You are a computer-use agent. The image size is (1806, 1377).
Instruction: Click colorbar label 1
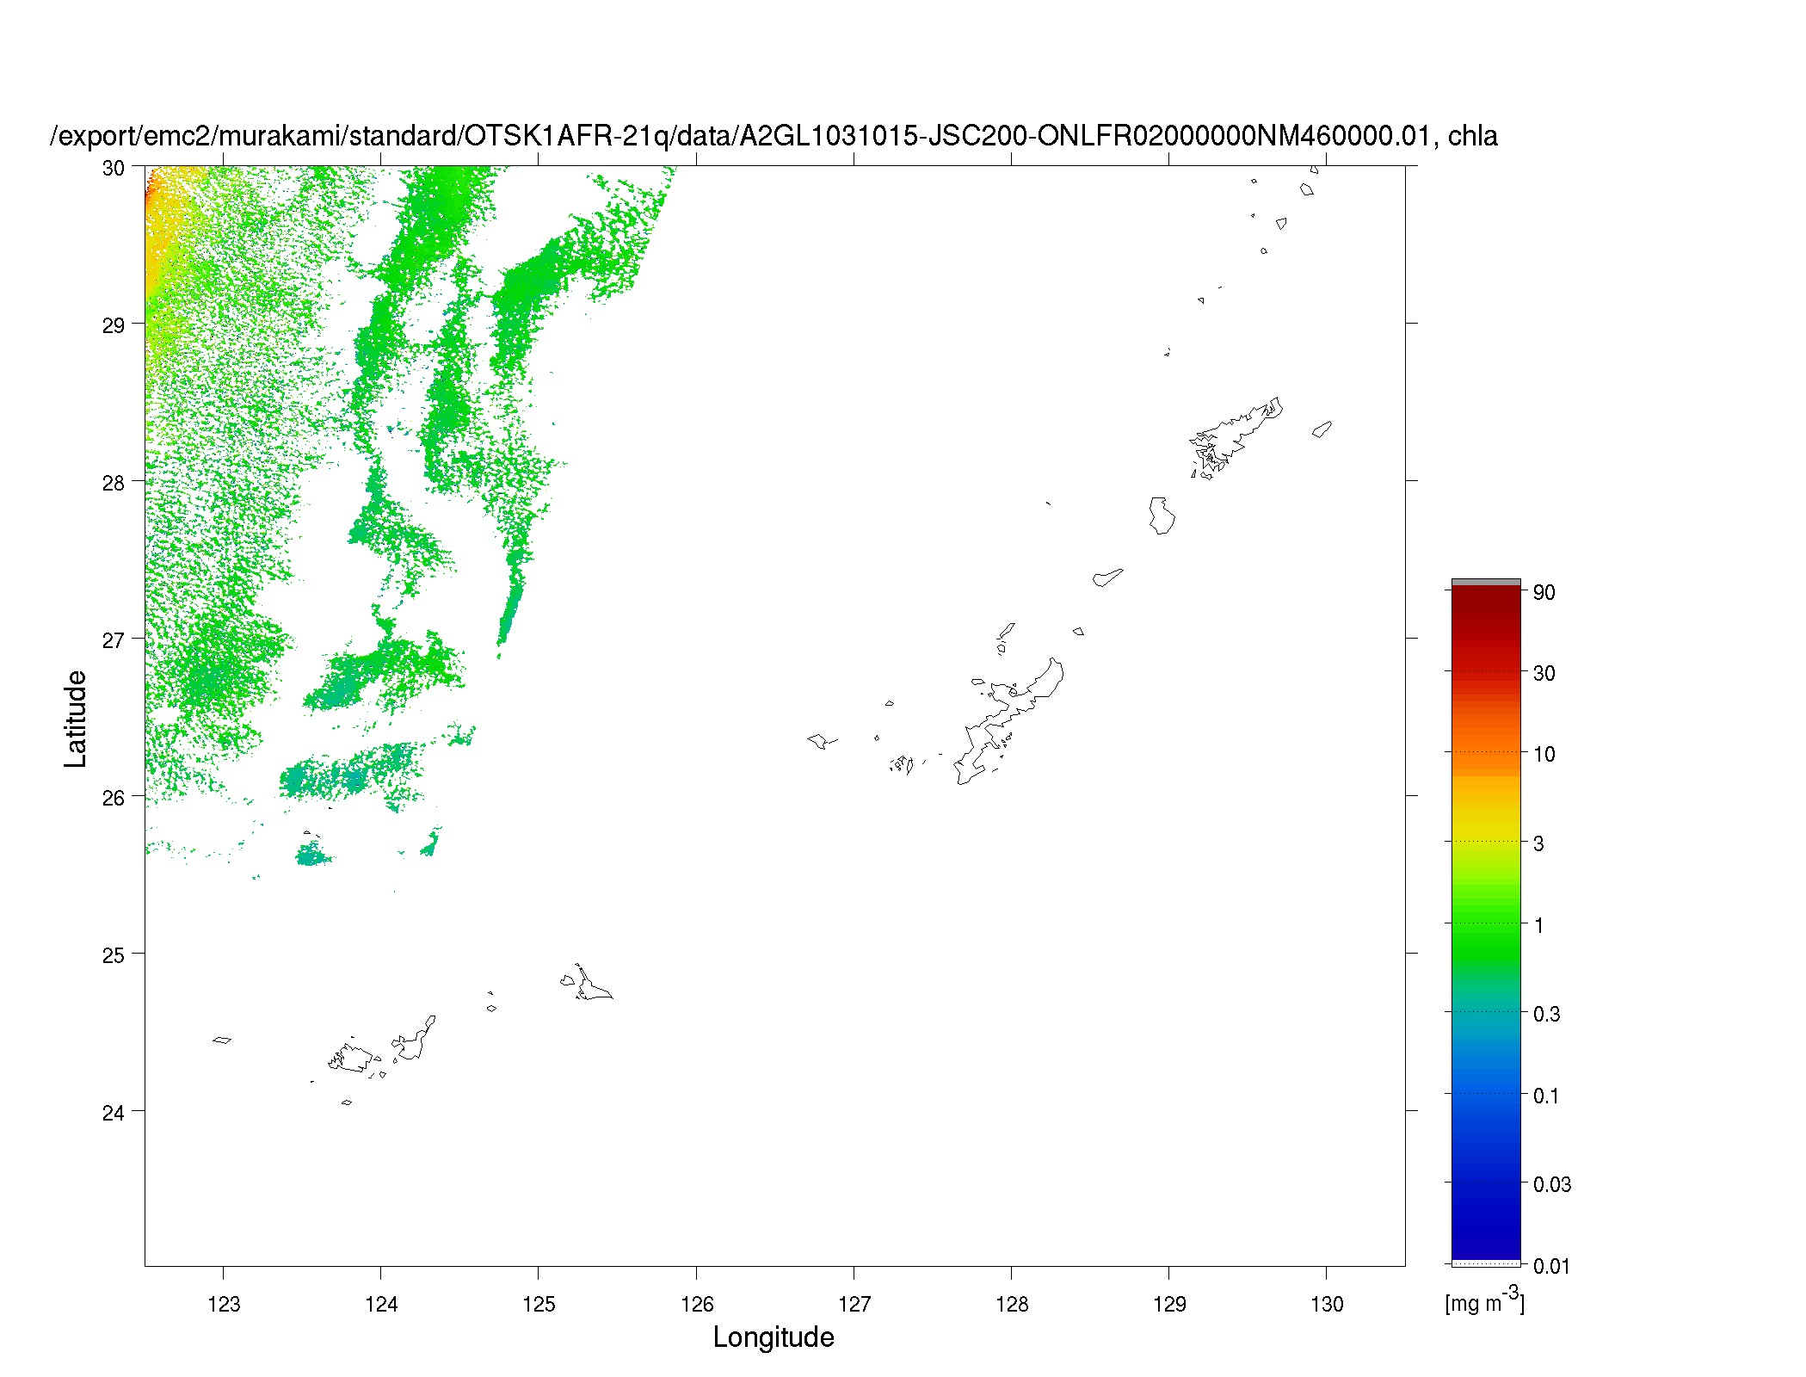[x=1538, y=925]
